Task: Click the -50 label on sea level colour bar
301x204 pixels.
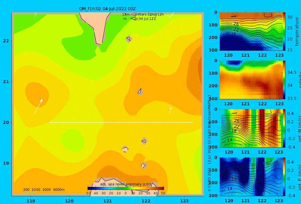Action: [88, 193]
